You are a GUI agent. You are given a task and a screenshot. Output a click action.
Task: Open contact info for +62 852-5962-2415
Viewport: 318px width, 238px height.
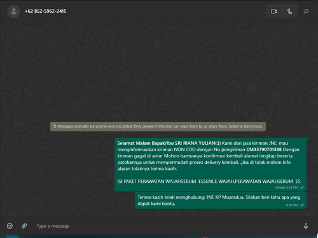(45, 11)
